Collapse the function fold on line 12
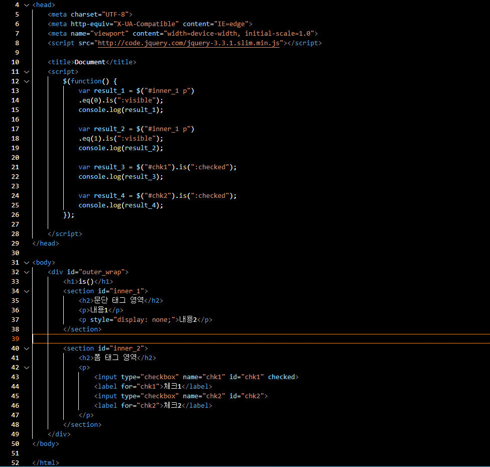 click(27, 81)
